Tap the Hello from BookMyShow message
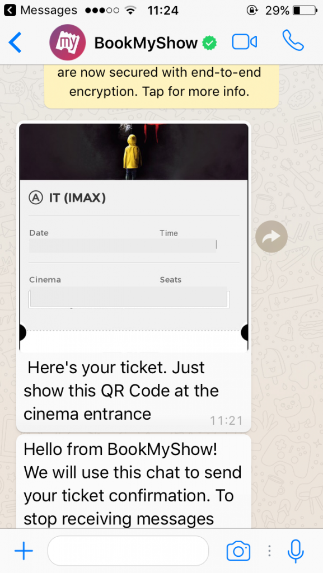The height and width of the screenshot is (573, 323). (134, 483)
